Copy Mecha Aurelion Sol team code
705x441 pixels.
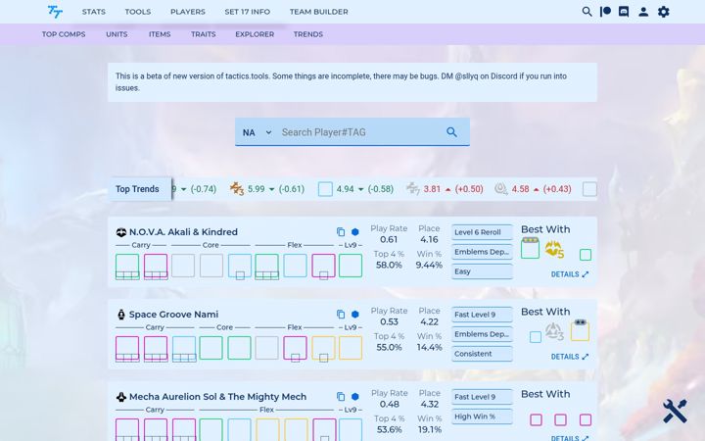pos(341,397)
